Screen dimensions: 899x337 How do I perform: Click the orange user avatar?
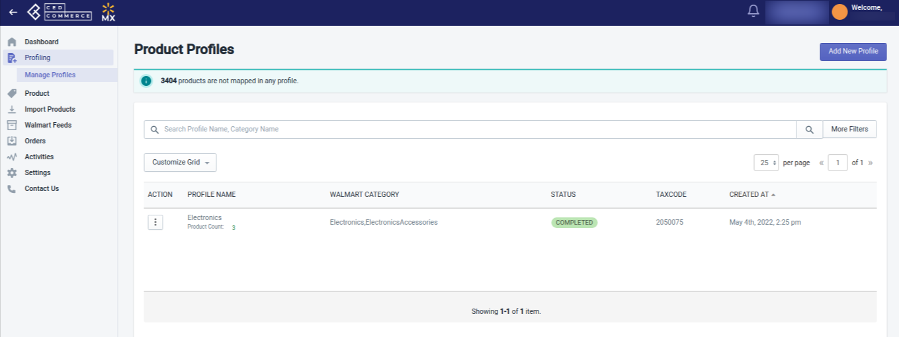[x=839, y=12]
